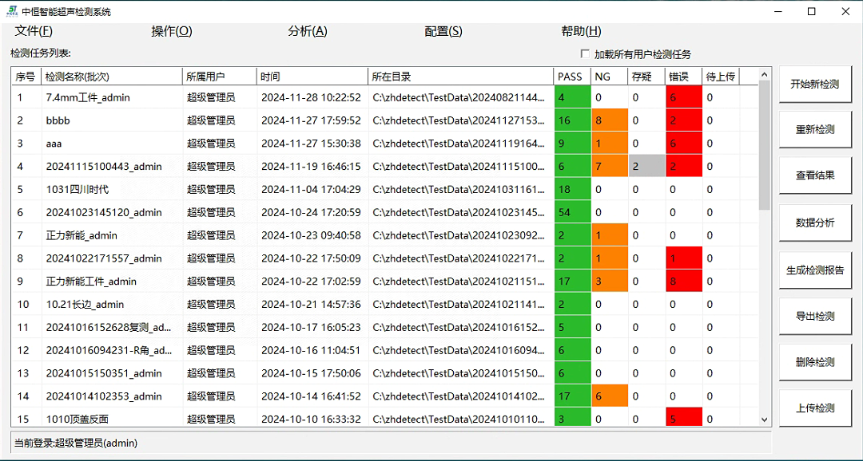Click scrollbar down arrow in task list
Image resolution: width=863 pixels, height=461 pixels.
pyautogui.click(x=765, y=420)
